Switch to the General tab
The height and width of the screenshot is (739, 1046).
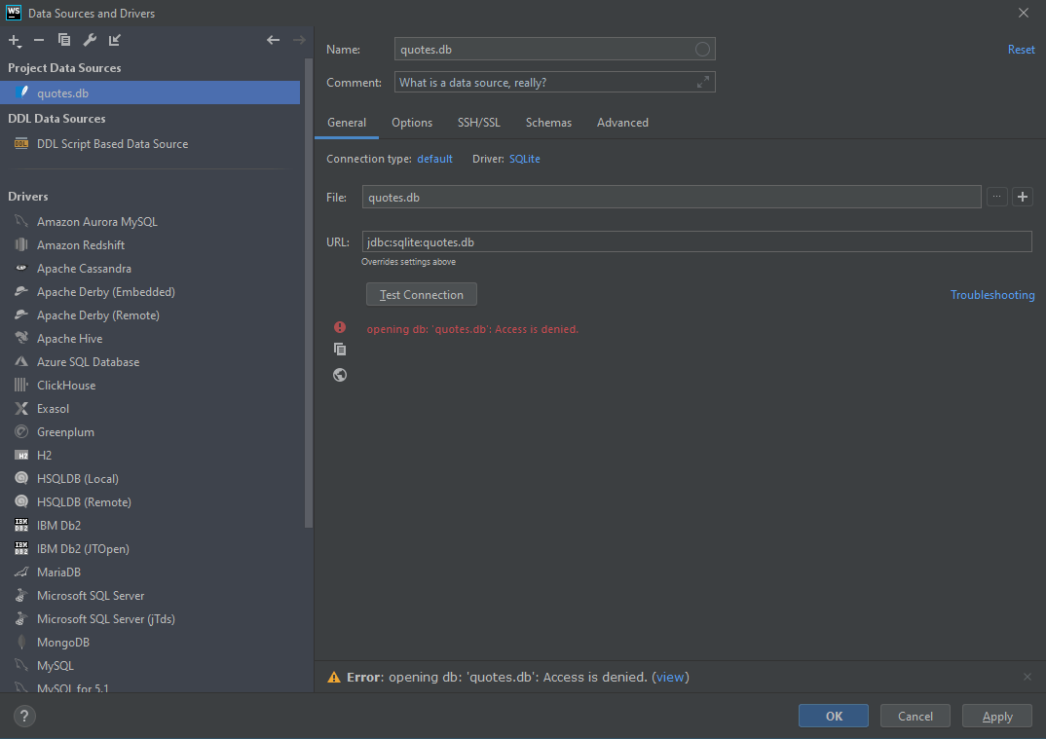point(346,123)
